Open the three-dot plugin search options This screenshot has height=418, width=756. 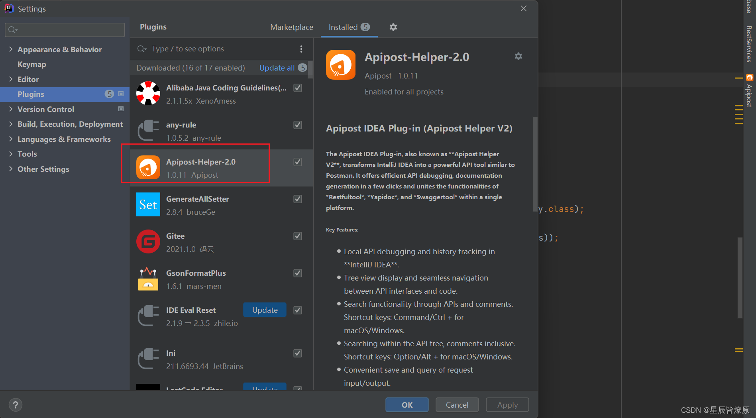(301, 49)
